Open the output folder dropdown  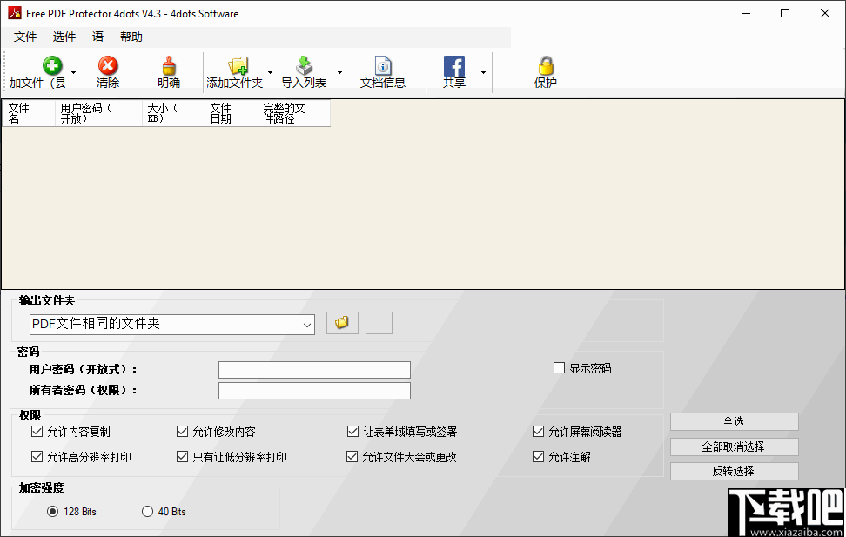[x=309, y=323]
